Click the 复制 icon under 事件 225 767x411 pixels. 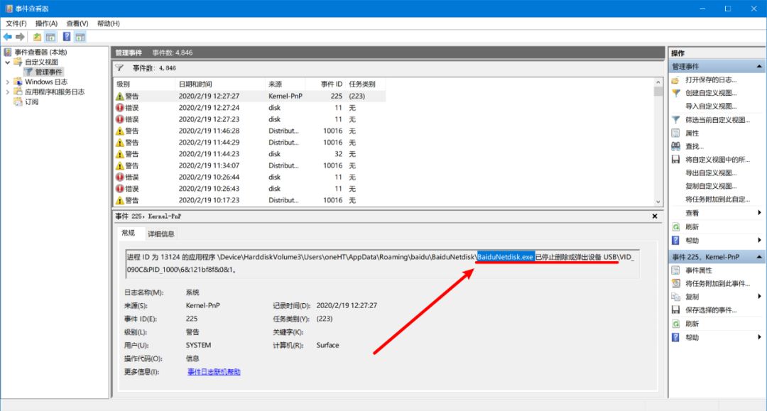(676, 297)
